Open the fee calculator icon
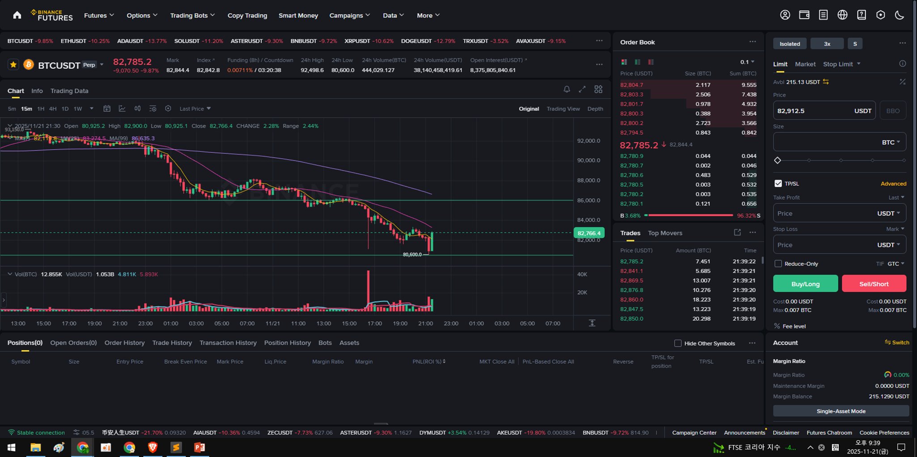 click(903, 82)
